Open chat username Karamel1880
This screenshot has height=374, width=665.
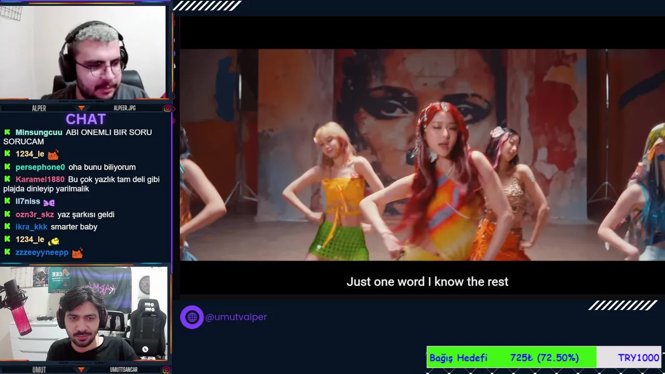[x=40, y=179]
